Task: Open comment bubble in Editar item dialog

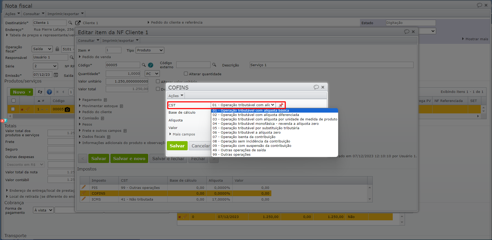Action: point(407,32)
